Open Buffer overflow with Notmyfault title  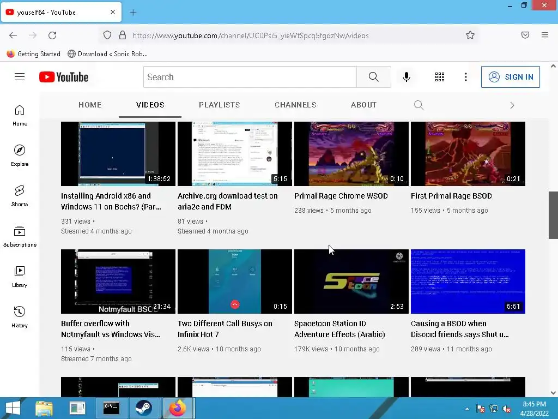[111, 329]
